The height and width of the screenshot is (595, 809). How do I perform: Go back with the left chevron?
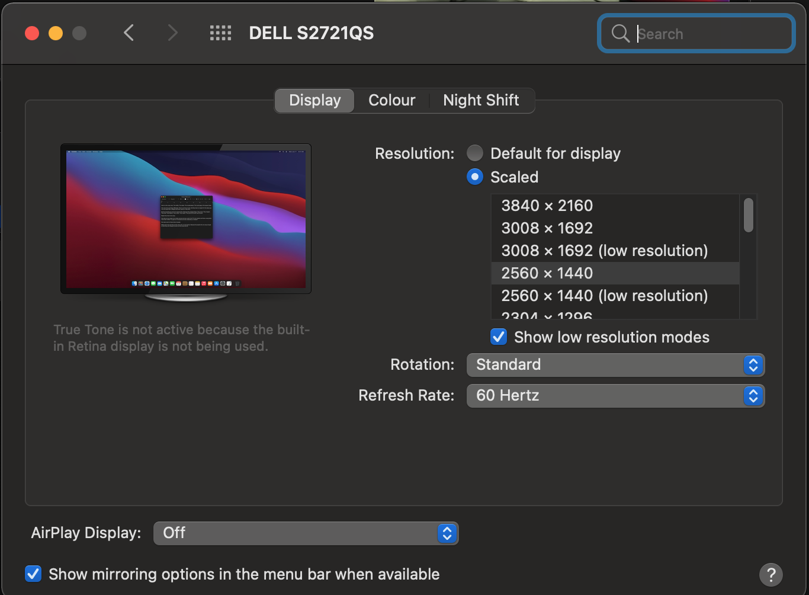pyautogui.click(x=129, y=33)
